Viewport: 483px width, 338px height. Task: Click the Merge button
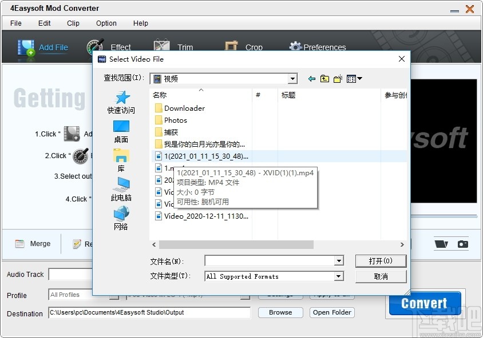tap(32, 244)
